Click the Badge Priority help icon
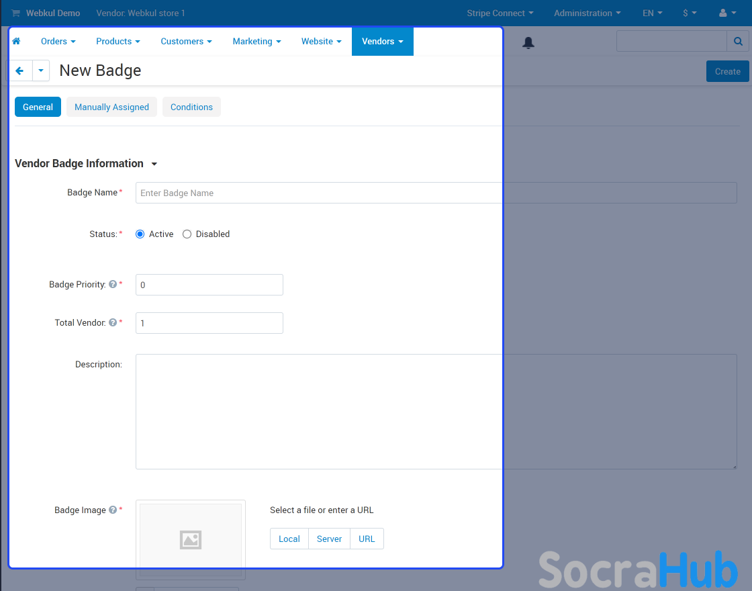The height and width of the screenshot is (591, 752). pyautogui.click(x=113, y=285)
